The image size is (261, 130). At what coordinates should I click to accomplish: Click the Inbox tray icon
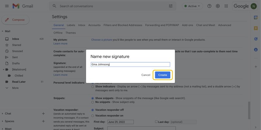[7, 39]
